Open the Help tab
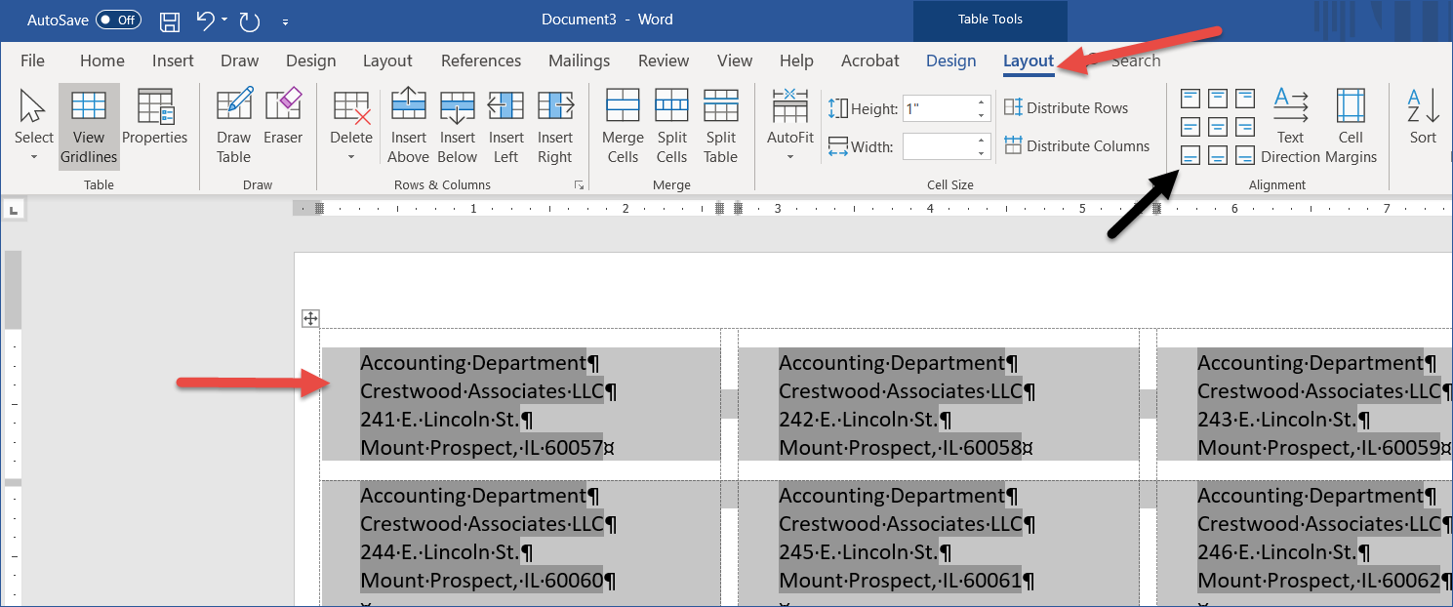 tap(796, 61)
